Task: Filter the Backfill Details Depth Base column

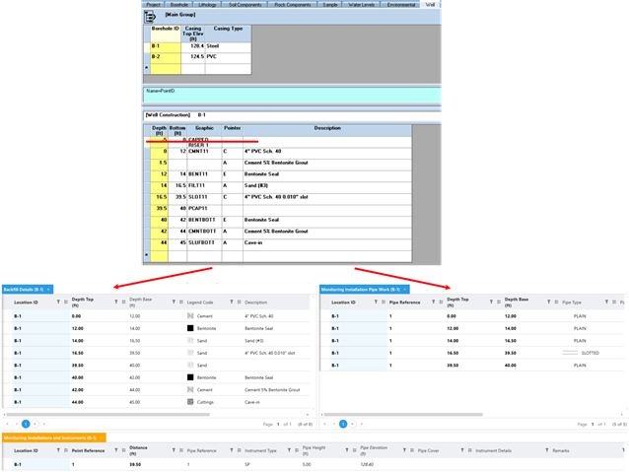Action: click(175, 302)
